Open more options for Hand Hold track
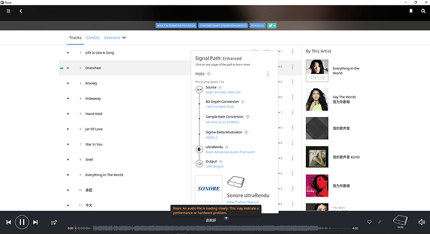The image size is (430, 234). point(293,113)
